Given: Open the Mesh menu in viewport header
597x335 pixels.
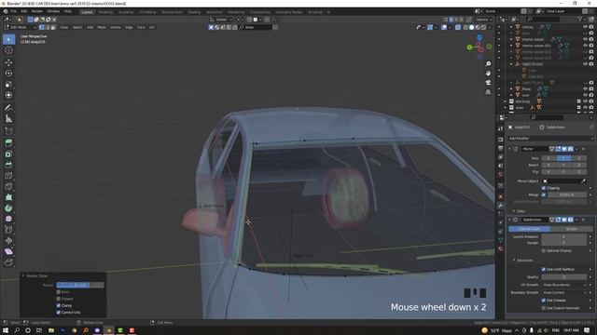Looking at the screenshot, I should click(x=102, y=27).
